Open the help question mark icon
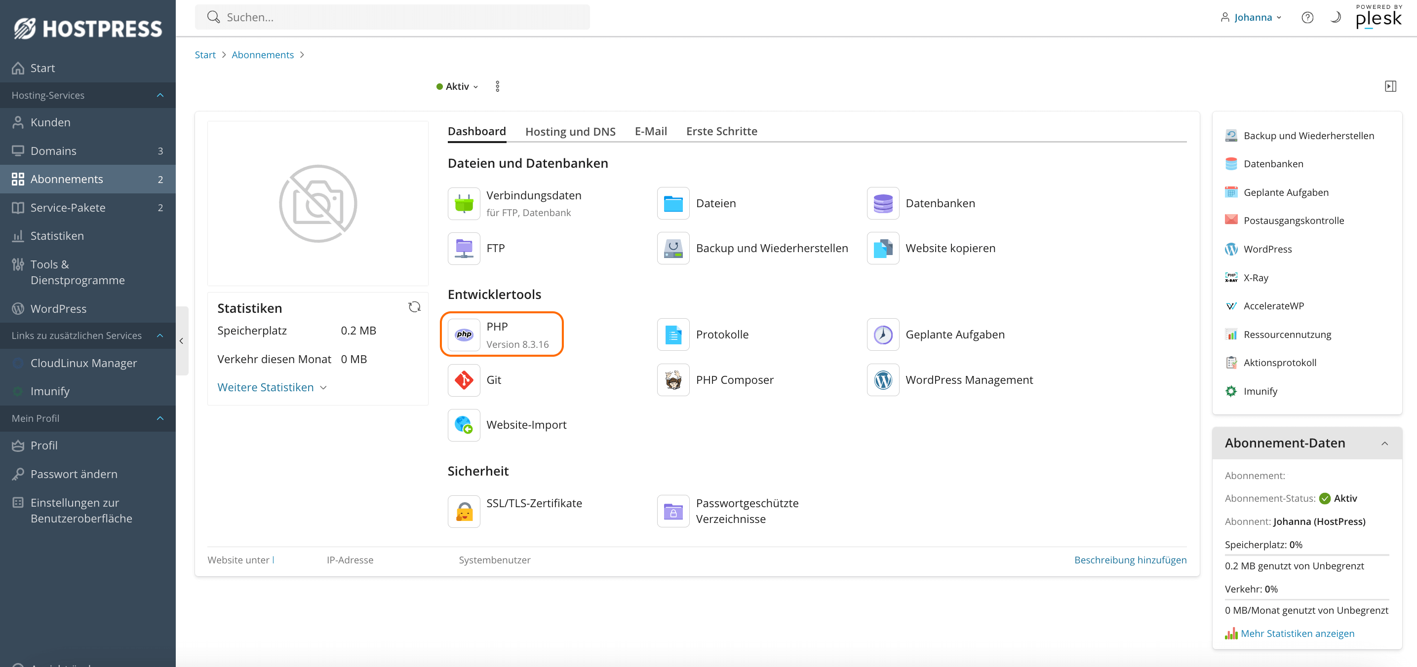Image resolution: width=1417 pixels, height=667 pixels. (x=1307, y=18)
